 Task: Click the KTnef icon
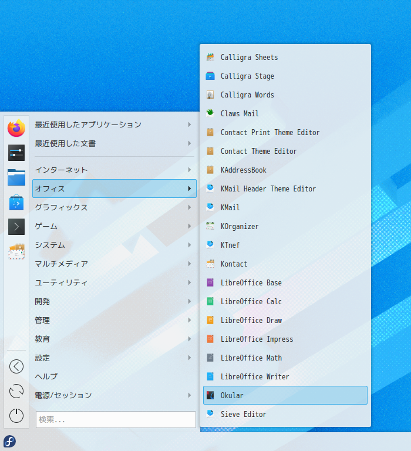click(x=210, y=245)
